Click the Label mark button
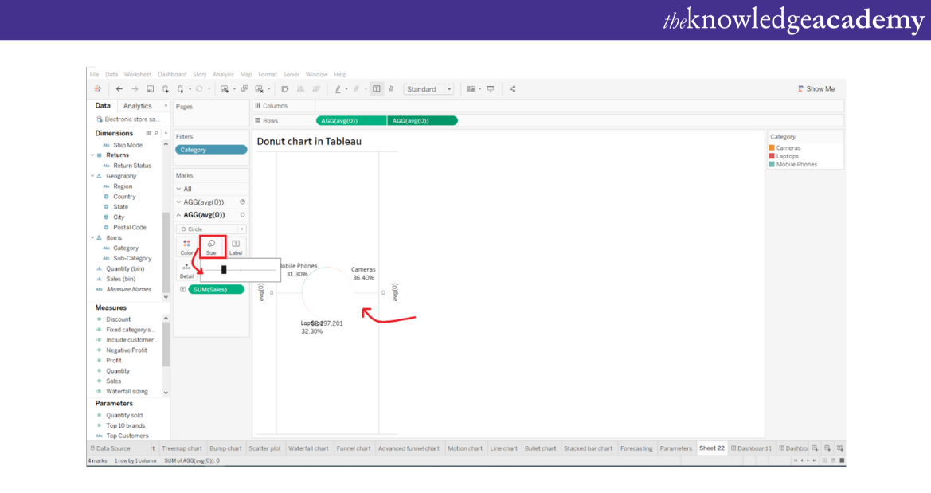Viewport: 931px width, 493px height. pyautogui.click(x=236, y=247)
